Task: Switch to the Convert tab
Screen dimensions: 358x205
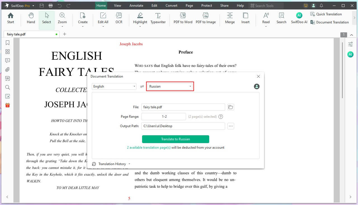Action: click(x=171, y=6)
